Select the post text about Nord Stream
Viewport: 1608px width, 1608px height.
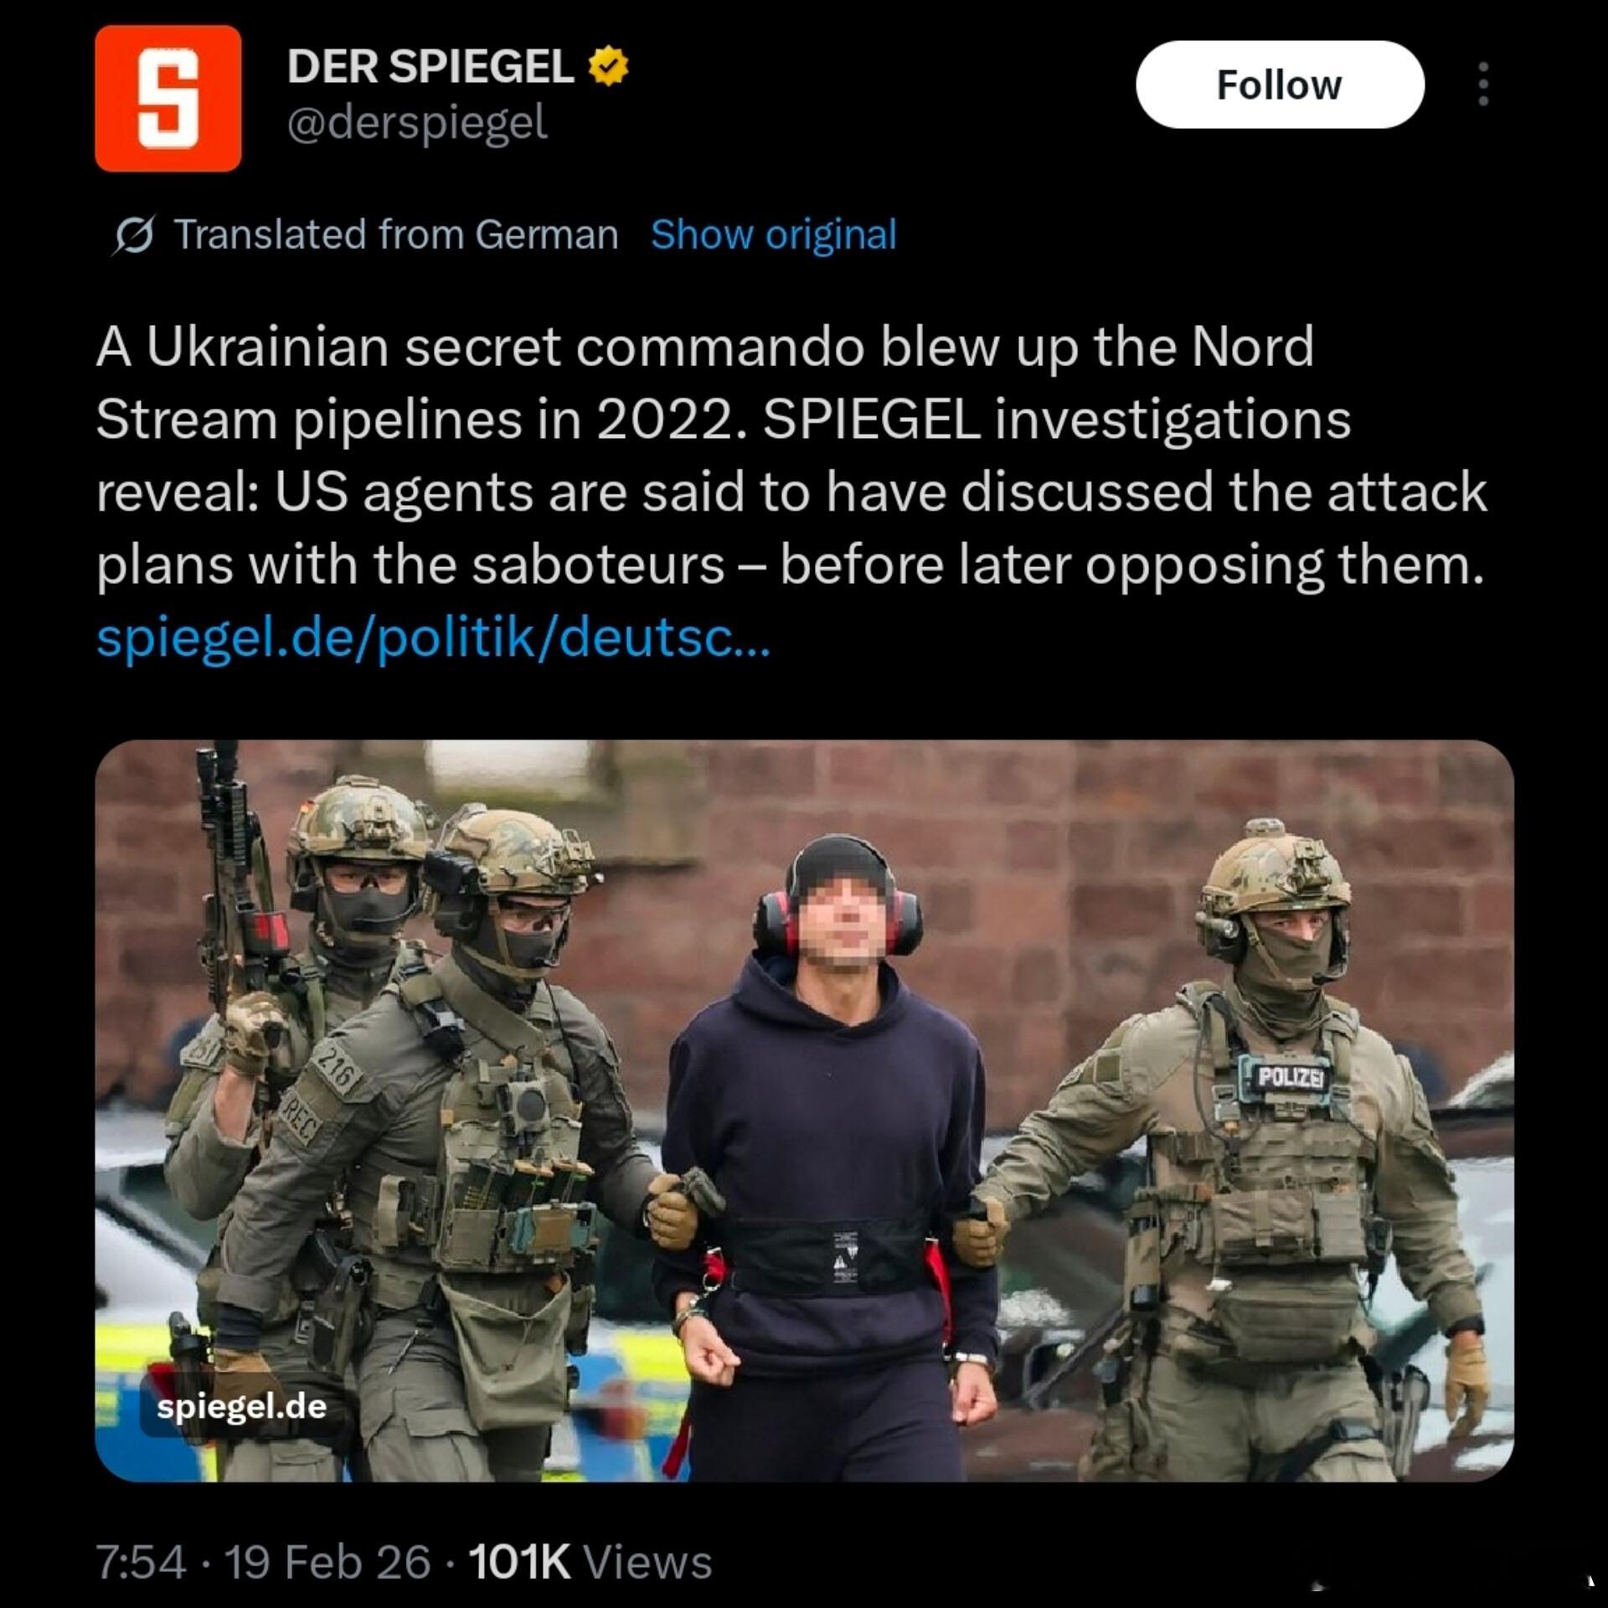click(x=791, y=456)
